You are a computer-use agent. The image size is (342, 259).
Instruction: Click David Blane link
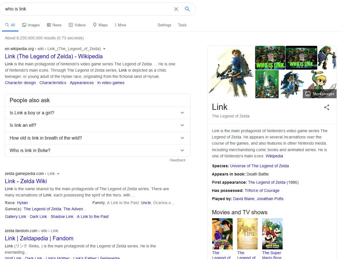coord(244,199)
